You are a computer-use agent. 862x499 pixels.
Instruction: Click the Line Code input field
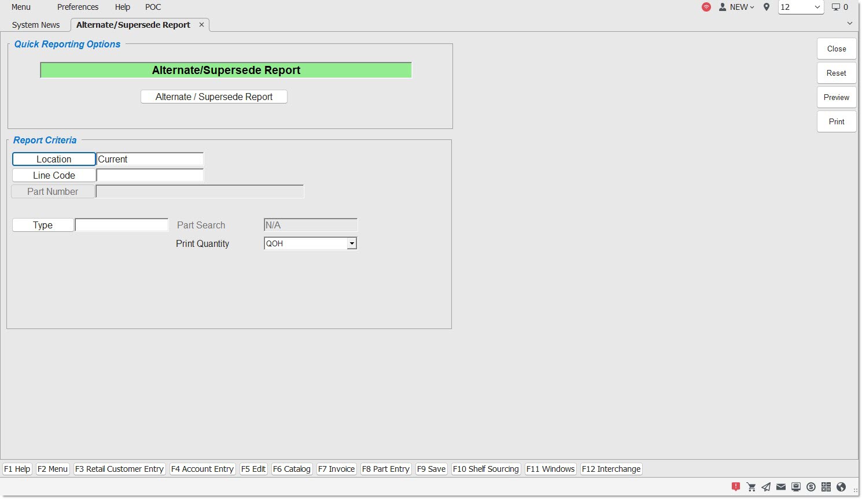pos(150,175)
